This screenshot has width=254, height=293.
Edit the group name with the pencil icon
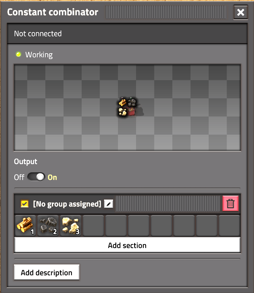click(109, 204)
